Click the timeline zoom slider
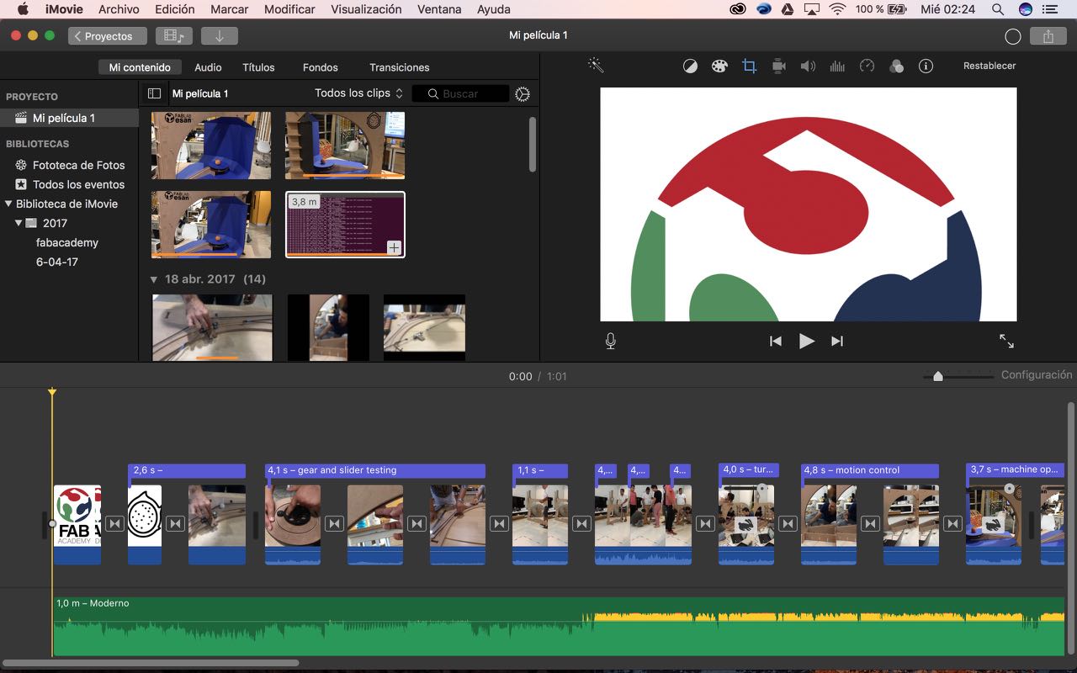This screenshot has height=673, width=1077. tap(938, 376)
